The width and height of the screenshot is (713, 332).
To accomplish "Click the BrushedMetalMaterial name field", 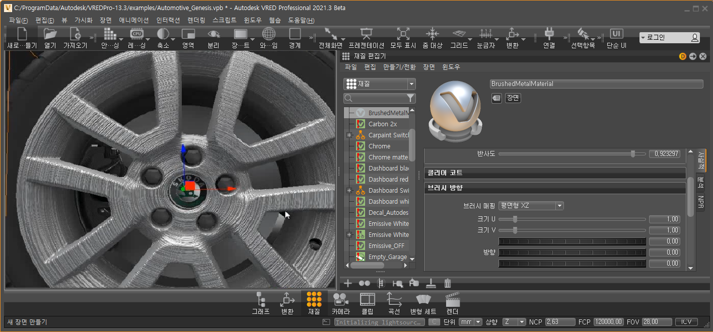I will (x=596, y=84).
